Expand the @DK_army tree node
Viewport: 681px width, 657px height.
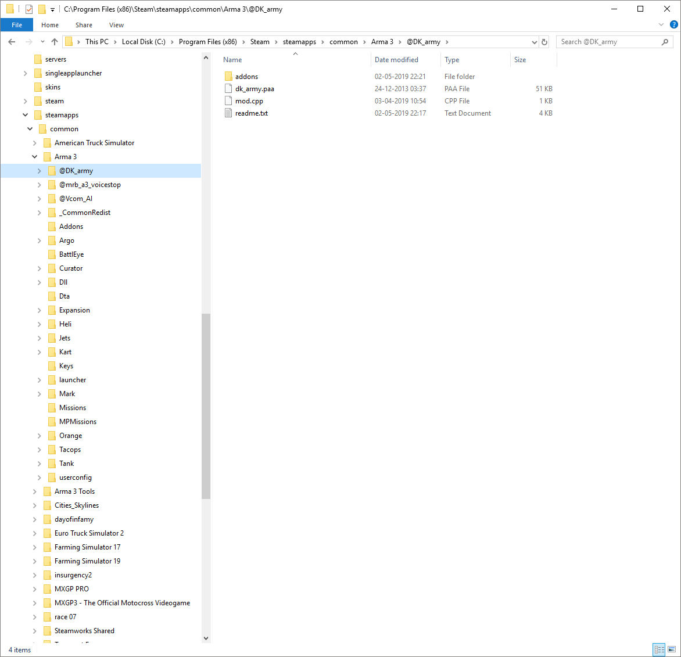(x=39, y=171)
